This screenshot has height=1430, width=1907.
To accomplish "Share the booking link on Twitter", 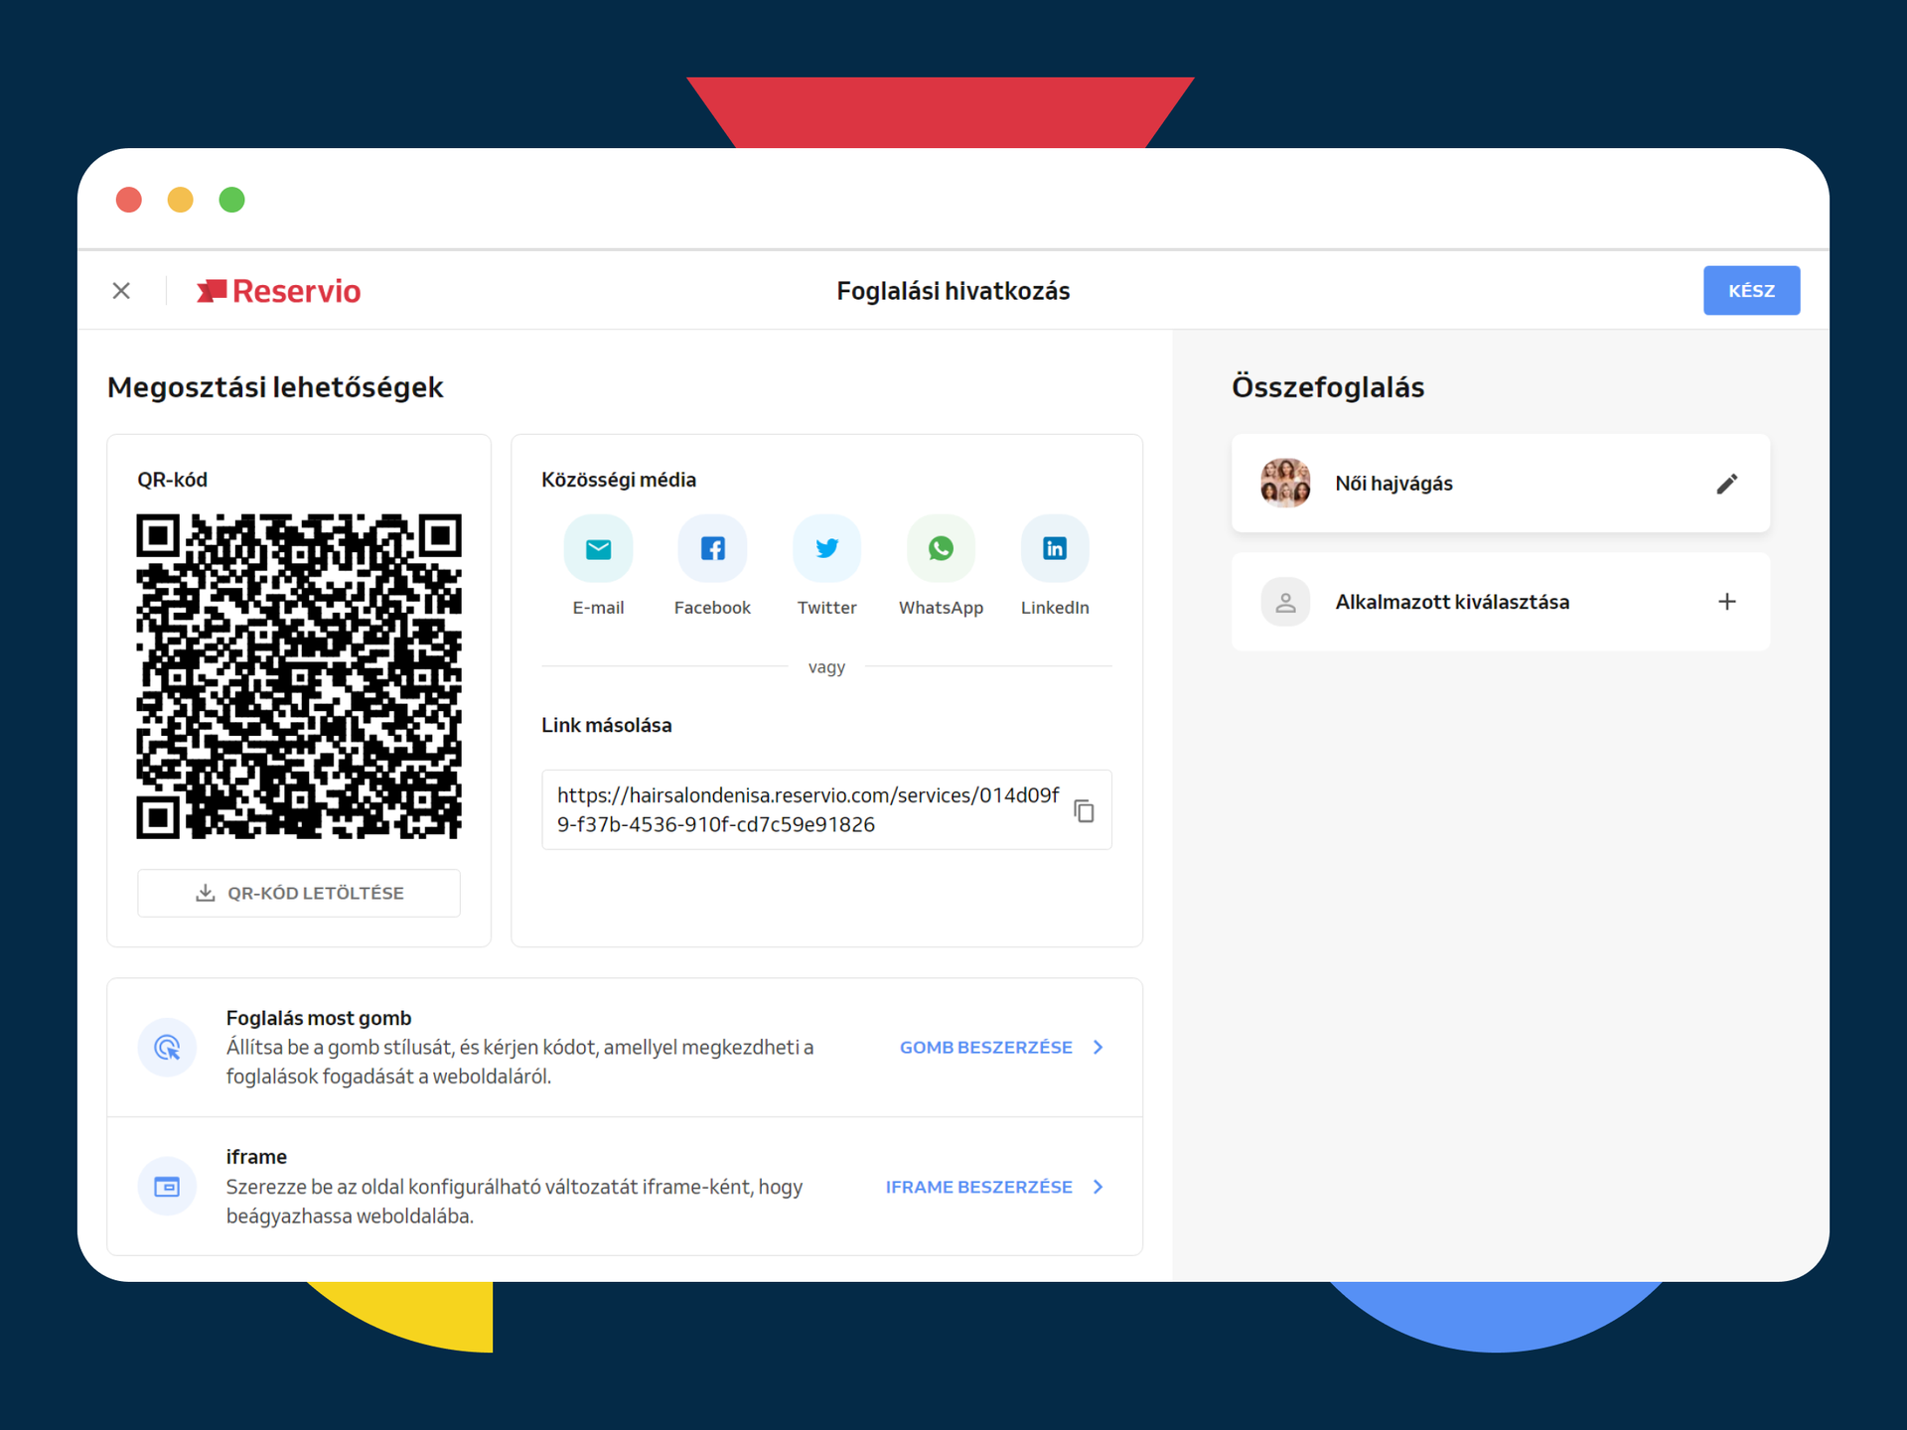I will [826, 547].
